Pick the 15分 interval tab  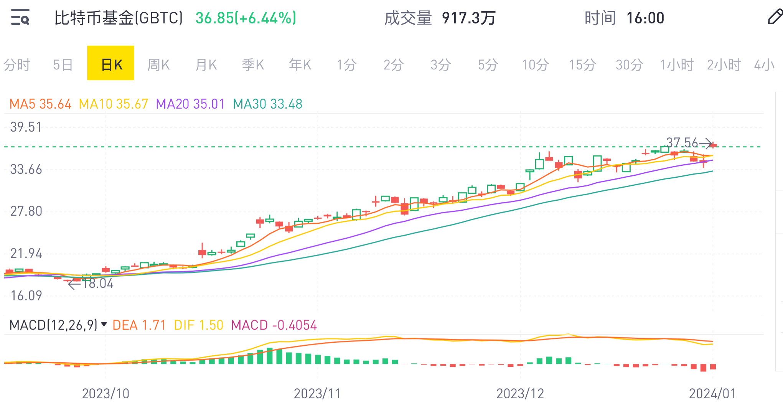click(582, 64)
